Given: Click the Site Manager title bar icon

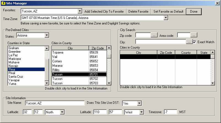Looking at the screenshot, I should click(3, 3).
